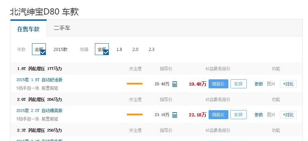This screenshot has height=141, width=308.
Task: Click 询底价 for 2.0T 自动精英版
Action: 218,115
